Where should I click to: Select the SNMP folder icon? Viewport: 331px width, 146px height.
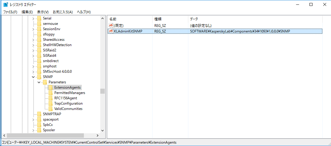[x=39, y=77]
